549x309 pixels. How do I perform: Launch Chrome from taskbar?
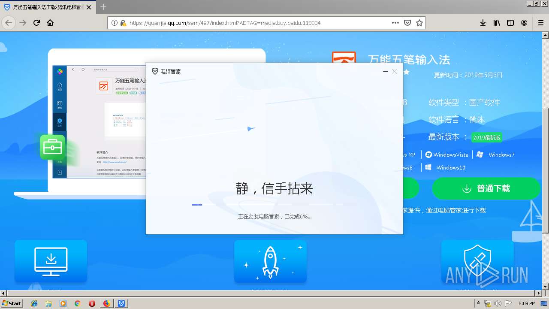pos(77,303)
